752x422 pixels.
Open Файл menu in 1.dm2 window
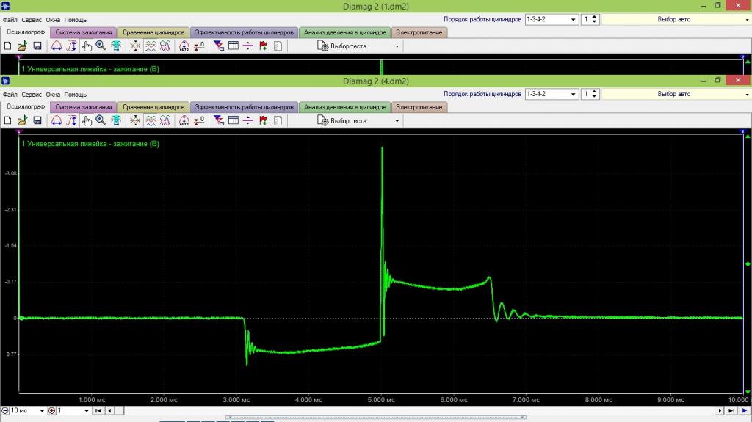(10, 20)
